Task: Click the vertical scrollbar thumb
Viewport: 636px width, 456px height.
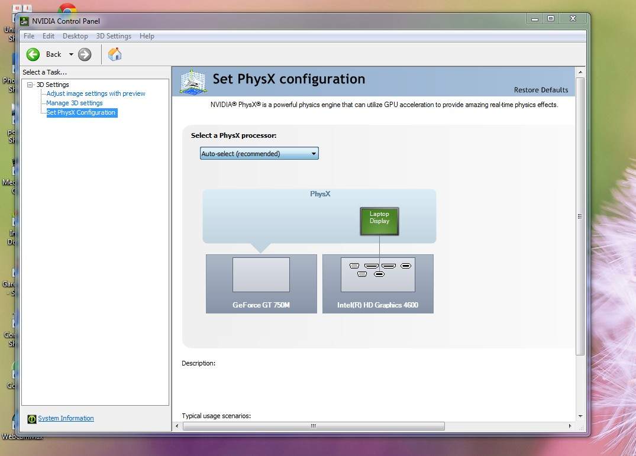Action: click(580, 216)
